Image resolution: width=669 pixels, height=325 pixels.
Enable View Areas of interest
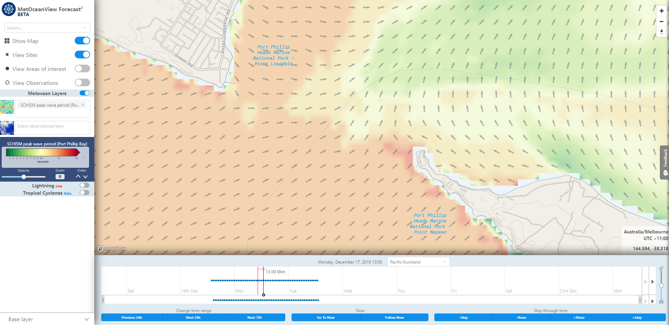[x=82, y=68]
